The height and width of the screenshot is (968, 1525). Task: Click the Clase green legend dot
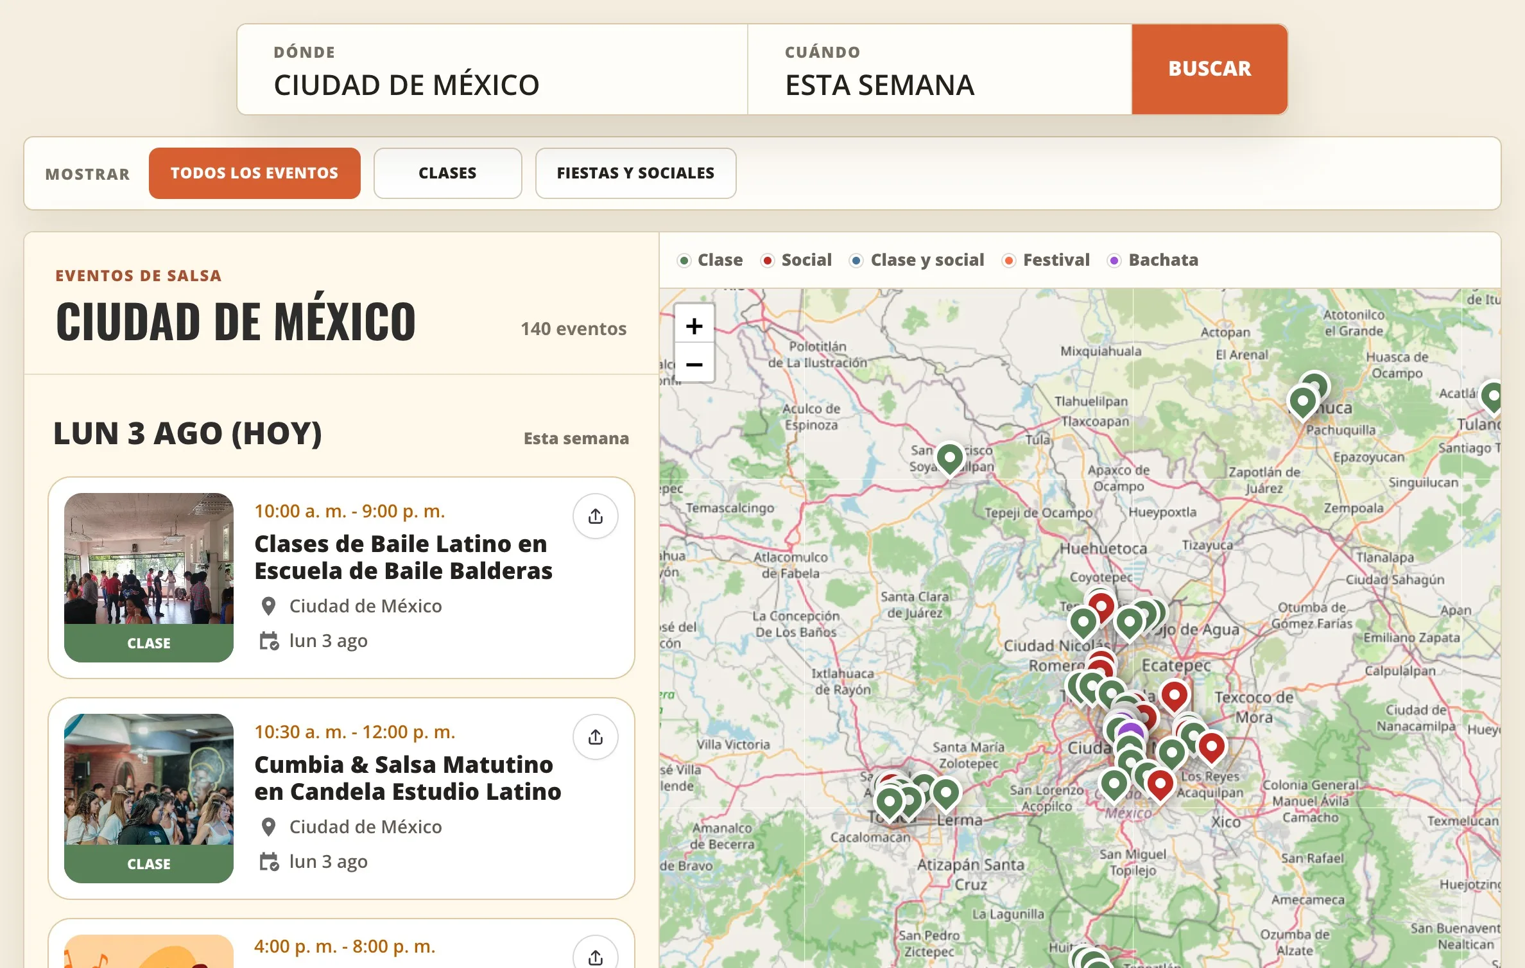(x=684, y=260)
